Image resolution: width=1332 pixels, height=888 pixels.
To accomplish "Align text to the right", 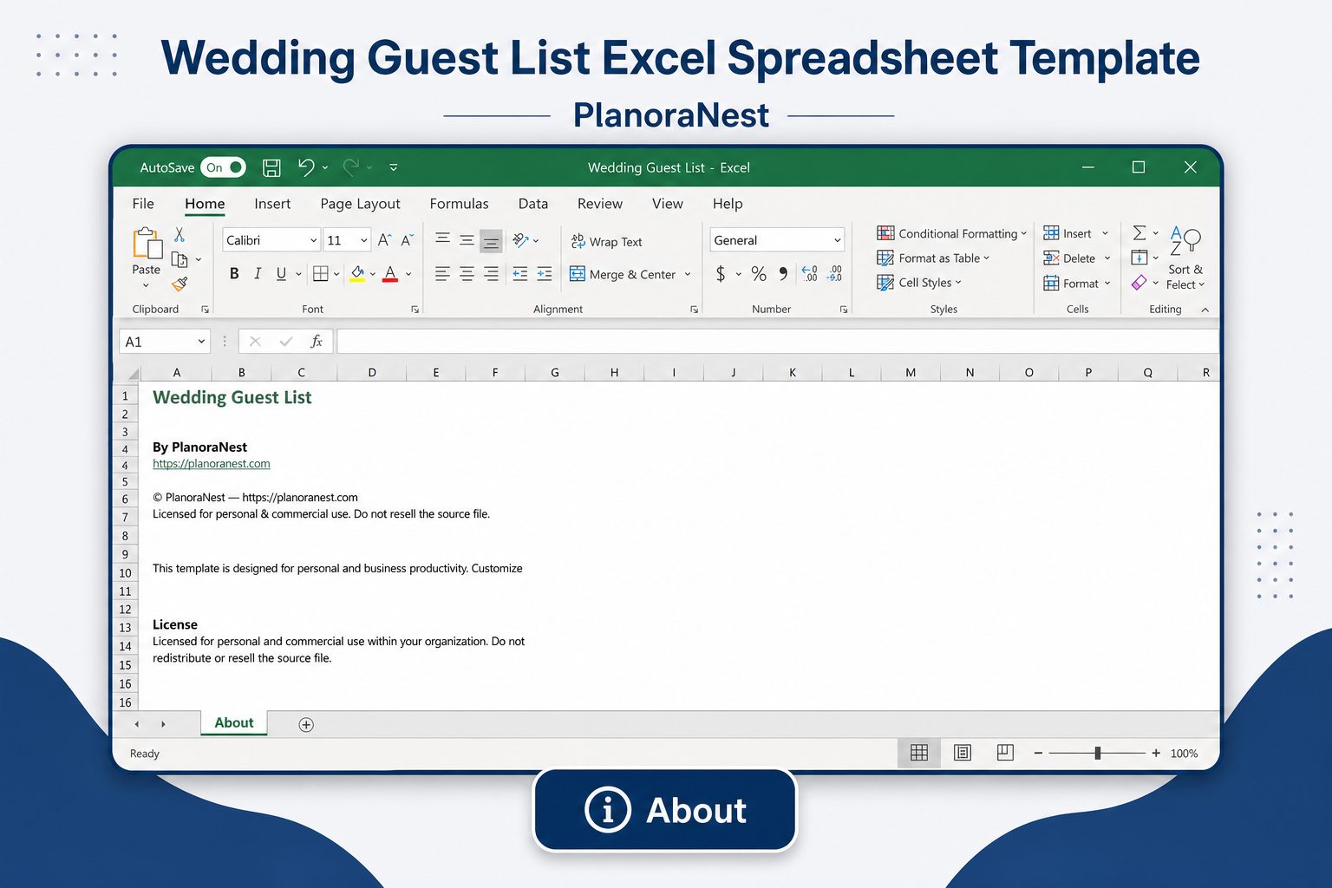I will (491, 274).
